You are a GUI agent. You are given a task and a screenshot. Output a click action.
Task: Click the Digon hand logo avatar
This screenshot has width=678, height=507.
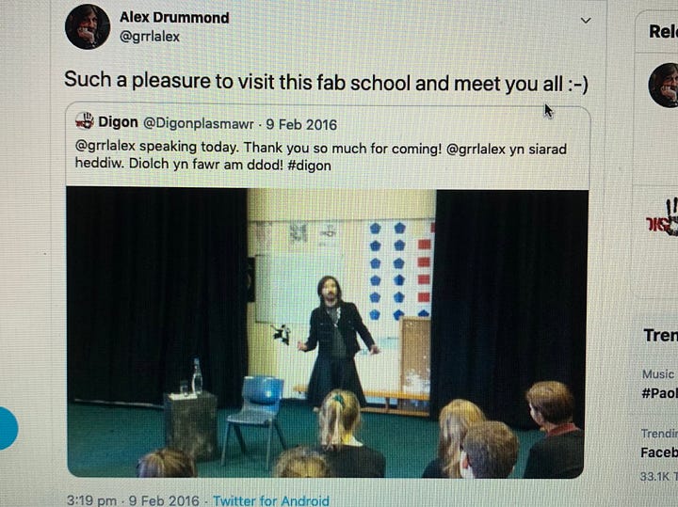tap(85, 121)
